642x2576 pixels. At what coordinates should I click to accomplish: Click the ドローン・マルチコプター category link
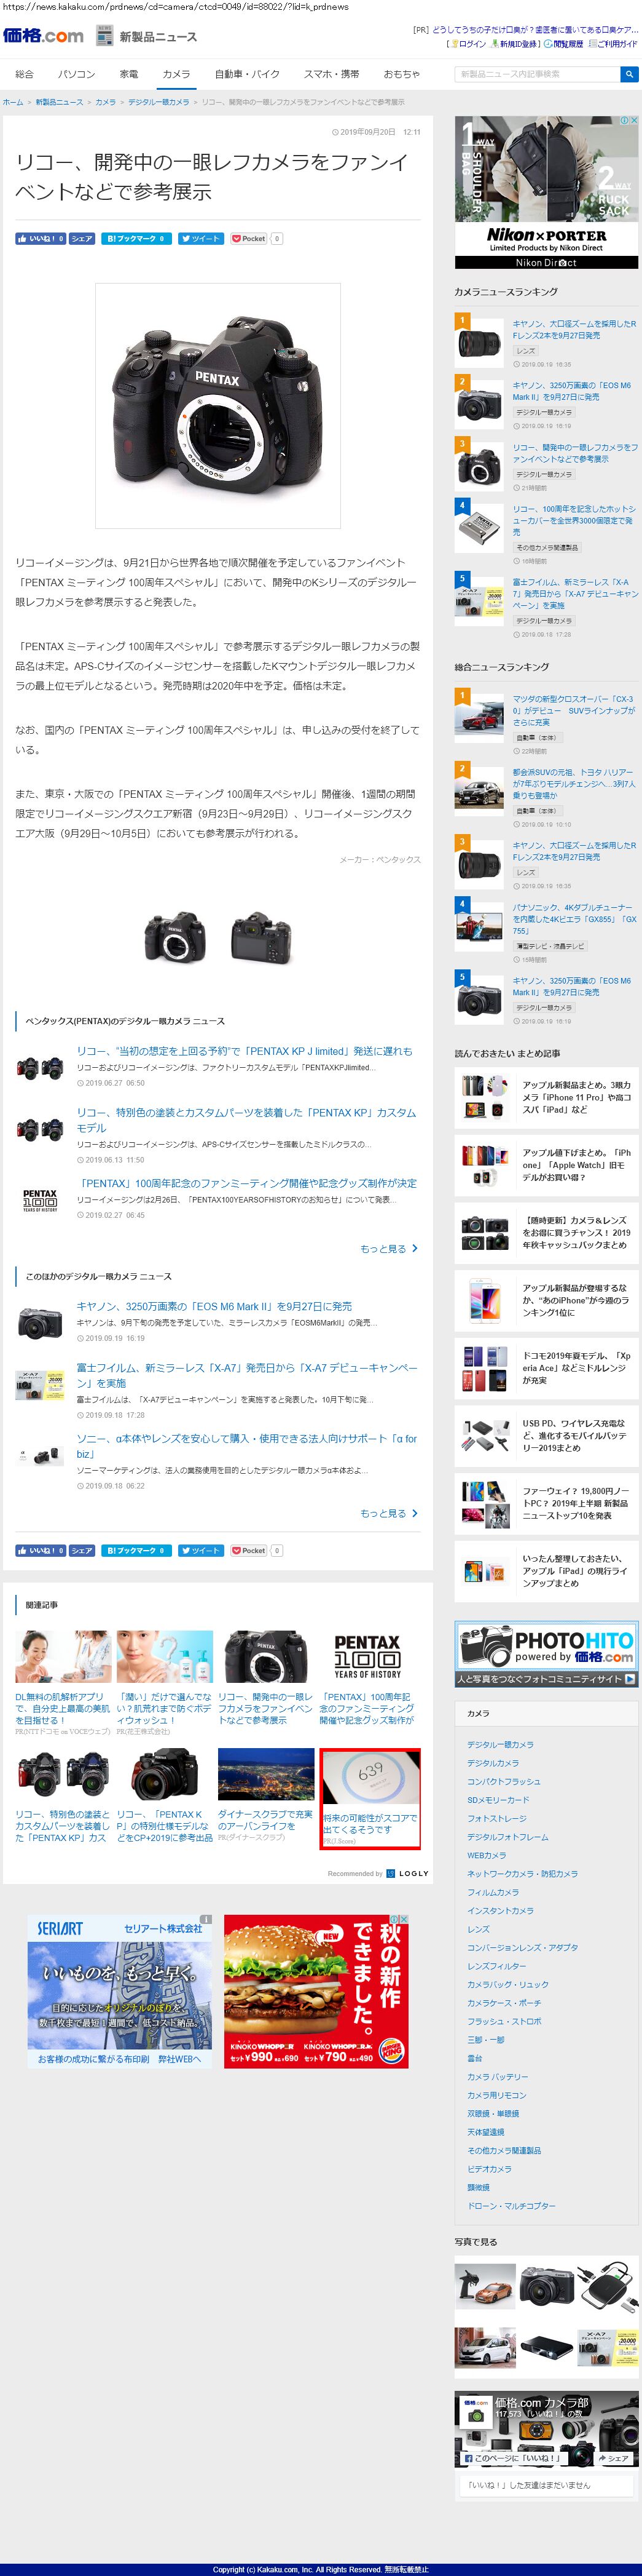pos(511,2206)
